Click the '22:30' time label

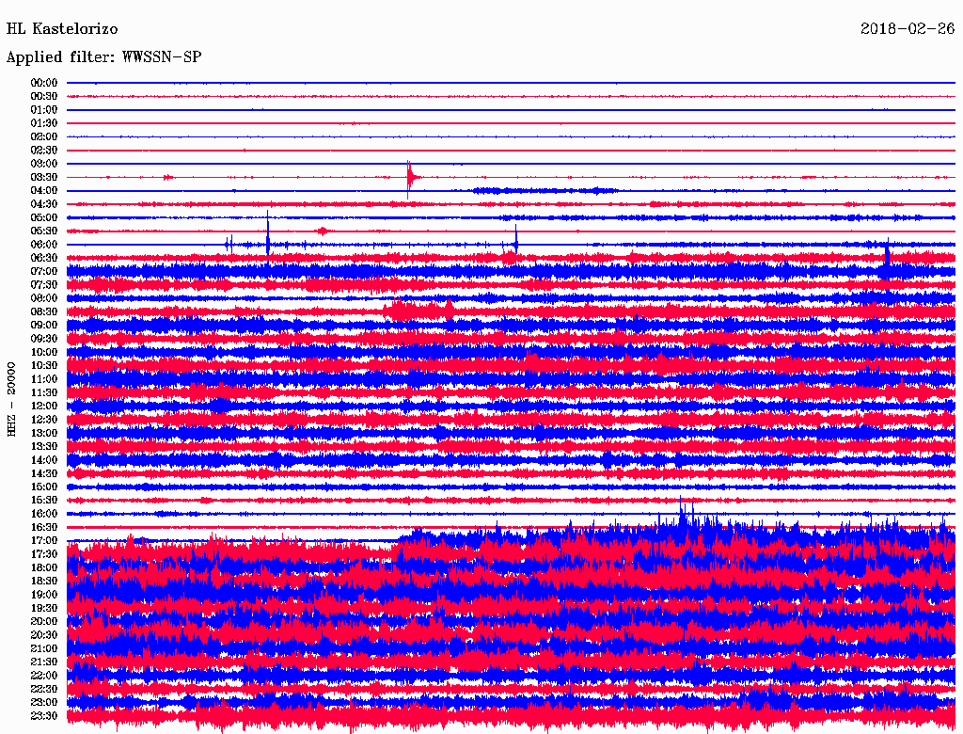tap(43, 689)
